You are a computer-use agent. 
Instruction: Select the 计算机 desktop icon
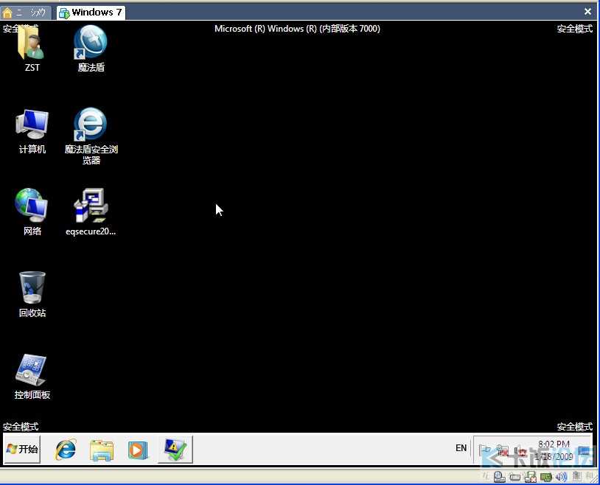pyautogui.click(x=32, y=131)
